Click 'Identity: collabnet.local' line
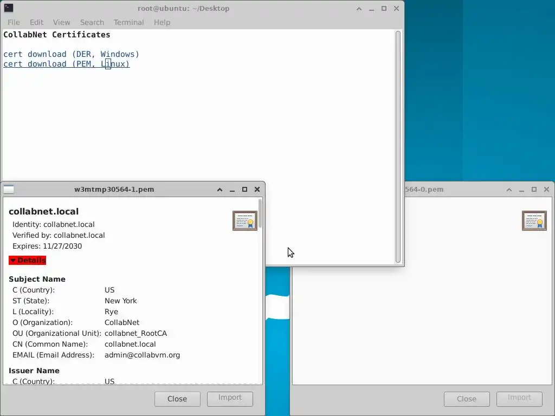This screenshot has height=416, width=555. pyautogui.click(x=54, y=225)
